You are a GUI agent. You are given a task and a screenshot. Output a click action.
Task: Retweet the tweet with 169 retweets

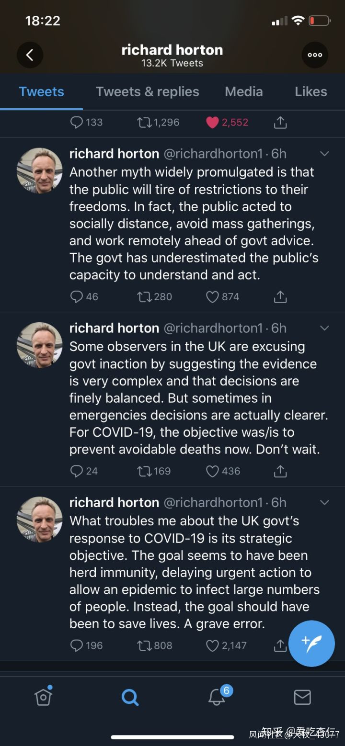[144, 471]
